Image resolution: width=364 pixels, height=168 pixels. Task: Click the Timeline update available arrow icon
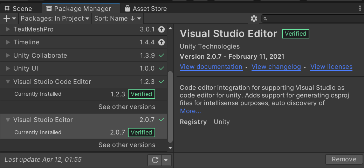[161, 43]
